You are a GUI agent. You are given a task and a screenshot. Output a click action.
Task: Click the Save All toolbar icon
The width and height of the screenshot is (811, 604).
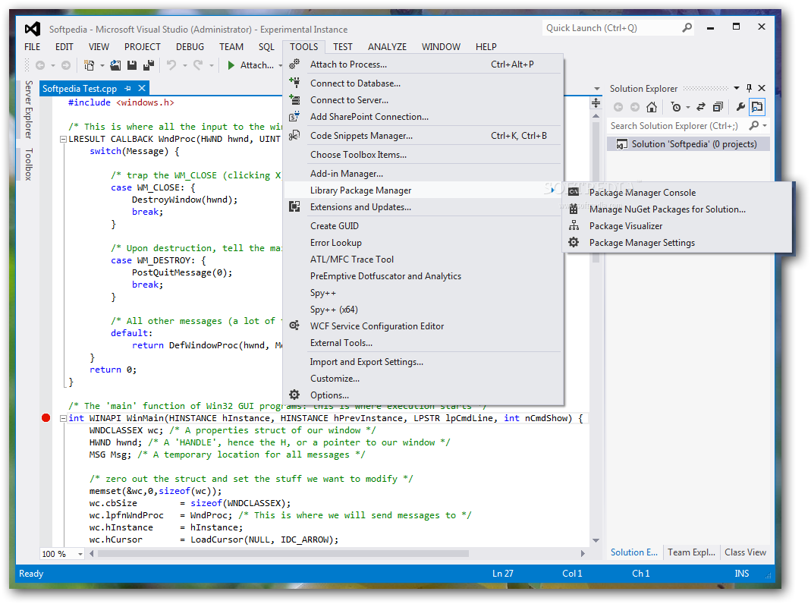[x=149, y=65]
